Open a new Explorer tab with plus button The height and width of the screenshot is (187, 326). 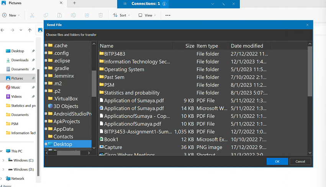74,3
